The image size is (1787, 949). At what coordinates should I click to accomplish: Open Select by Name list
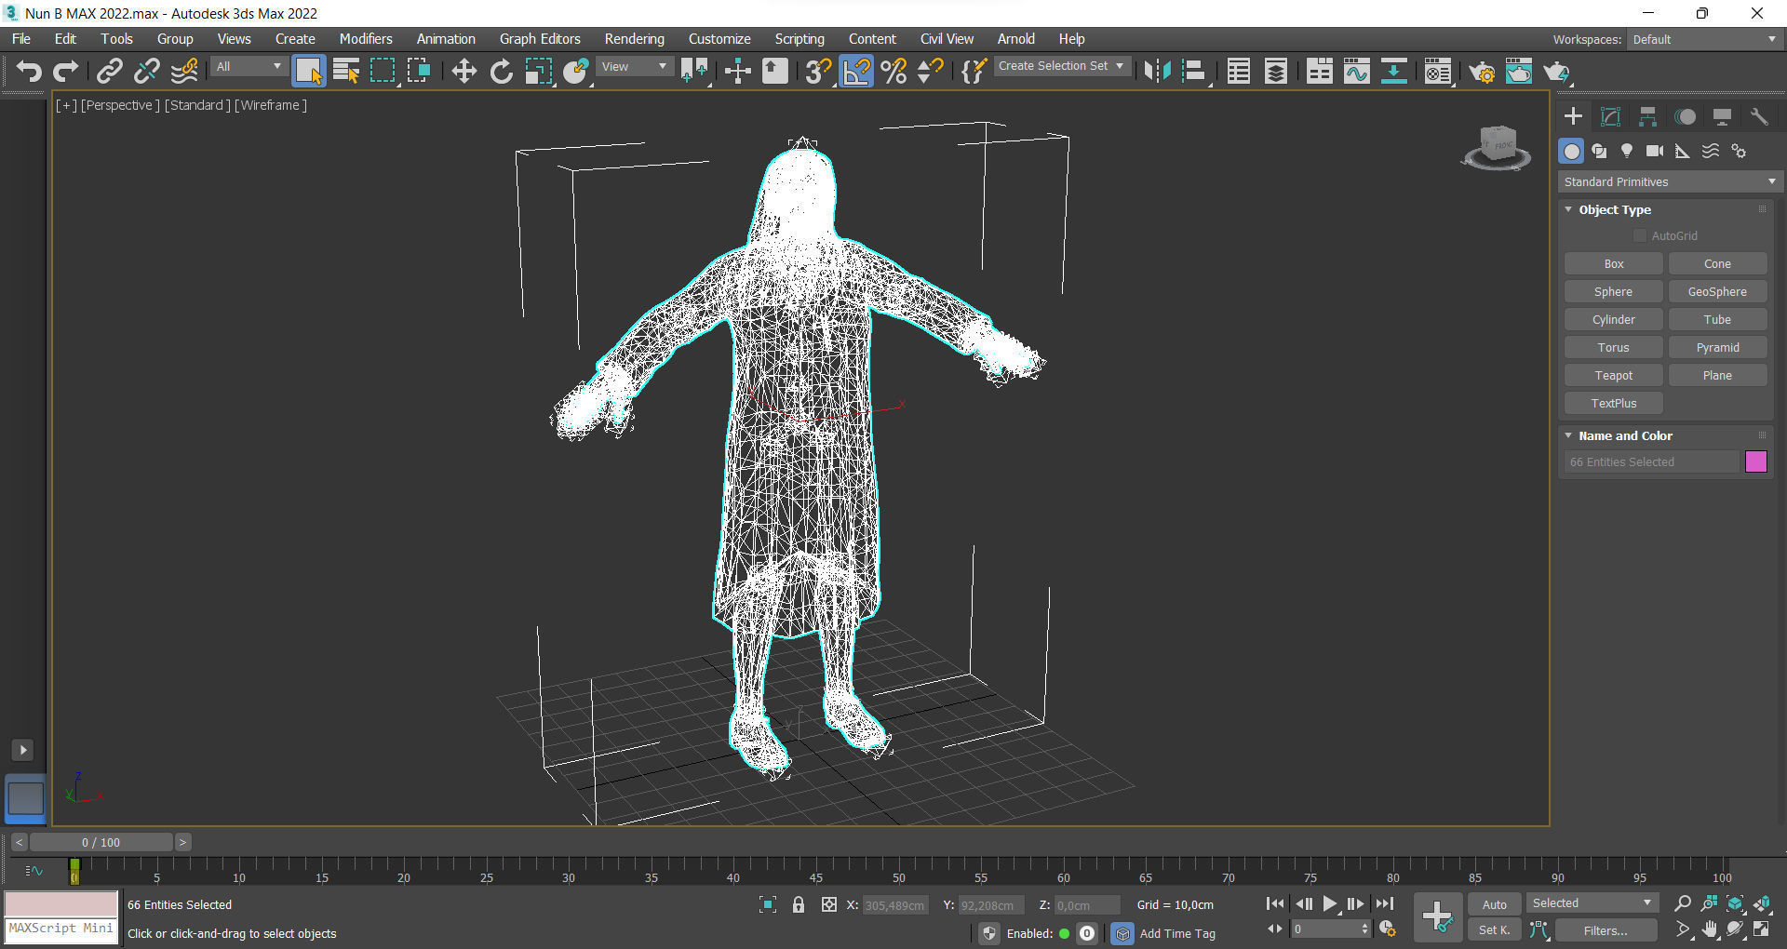tap(346, 72)
